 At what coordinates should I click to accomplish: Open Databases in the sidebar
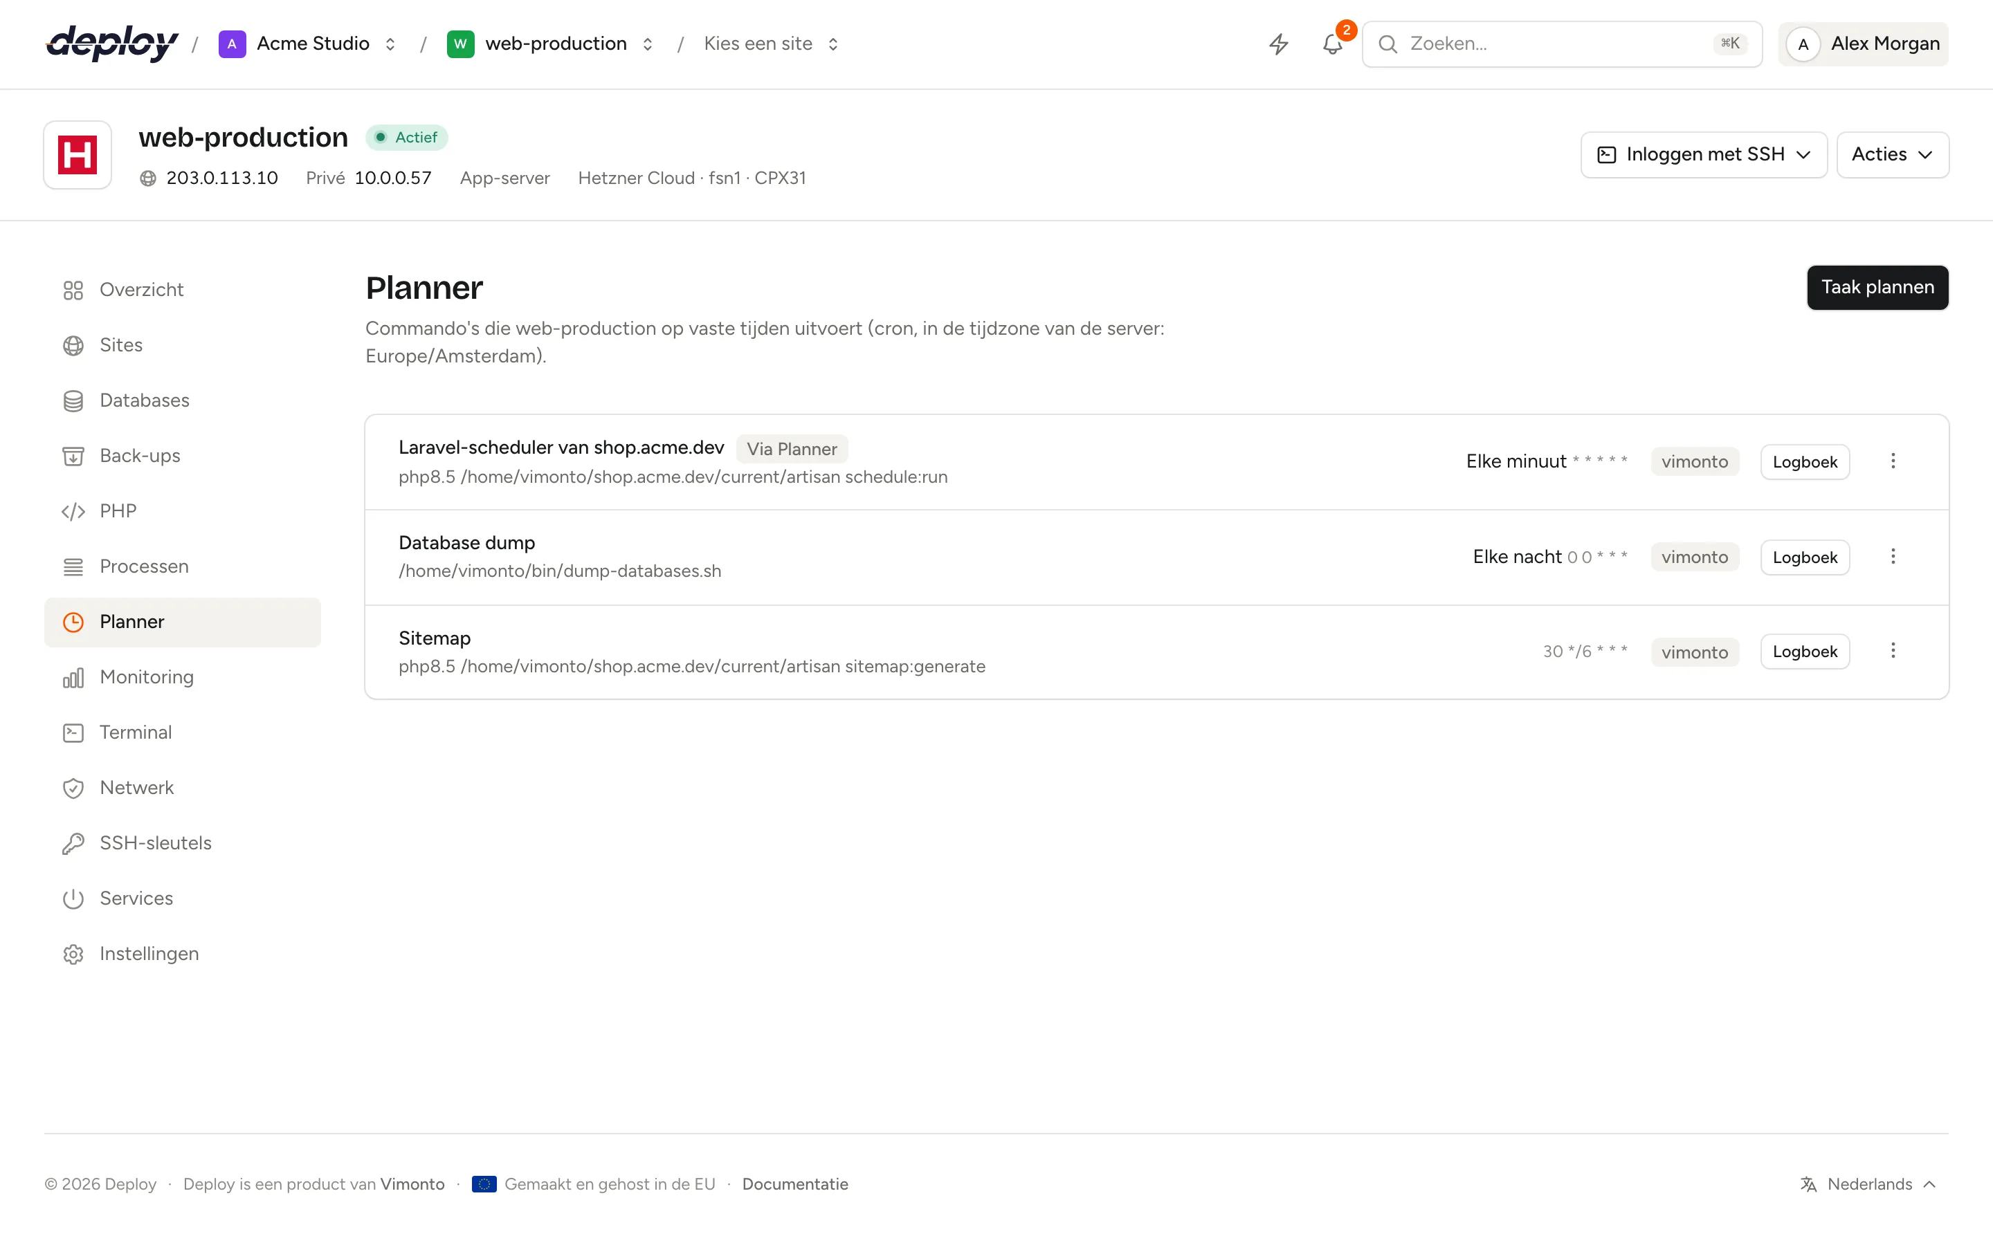tap(182, 400)
